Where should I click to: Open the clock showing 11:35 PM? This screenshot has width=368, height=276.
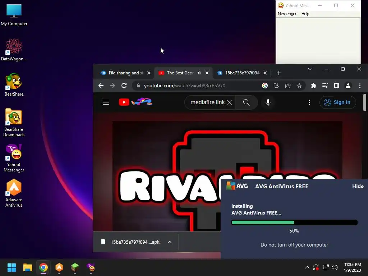pyautogui.click(x=353, y=267)
